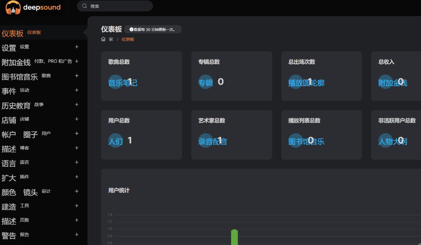421x245 pixels.
Task: Go to 家 home breadcrumb link
Action: pos(111,39)
